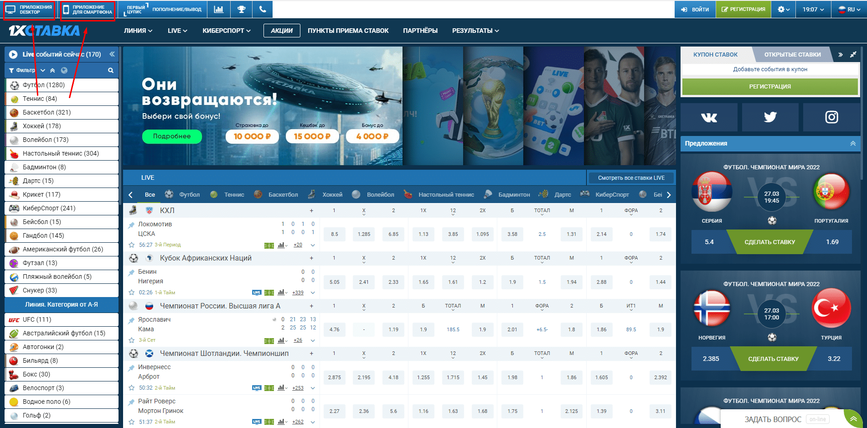Open the phone callback icon
Screen dimensions: 867x428
(263, 9)
